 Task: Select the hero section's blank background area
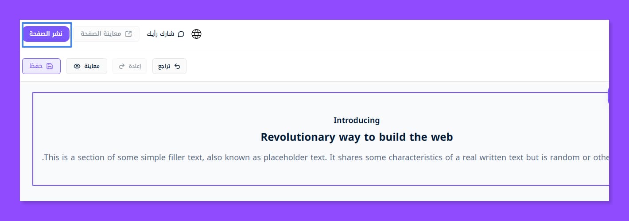point(133,110)
